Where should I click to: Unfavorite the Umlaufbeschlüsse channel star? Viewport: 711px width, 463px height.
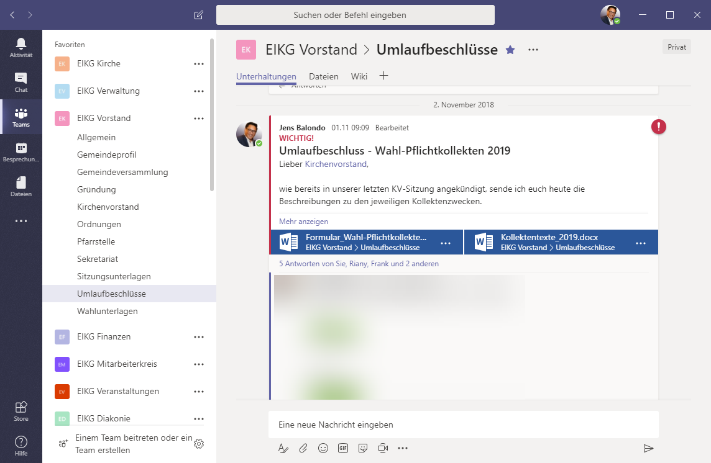coord(510,50)
